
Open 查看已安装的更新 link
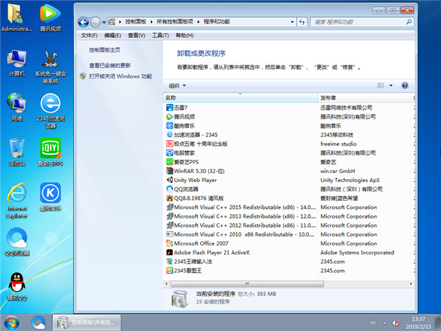[x=110, y=66]
